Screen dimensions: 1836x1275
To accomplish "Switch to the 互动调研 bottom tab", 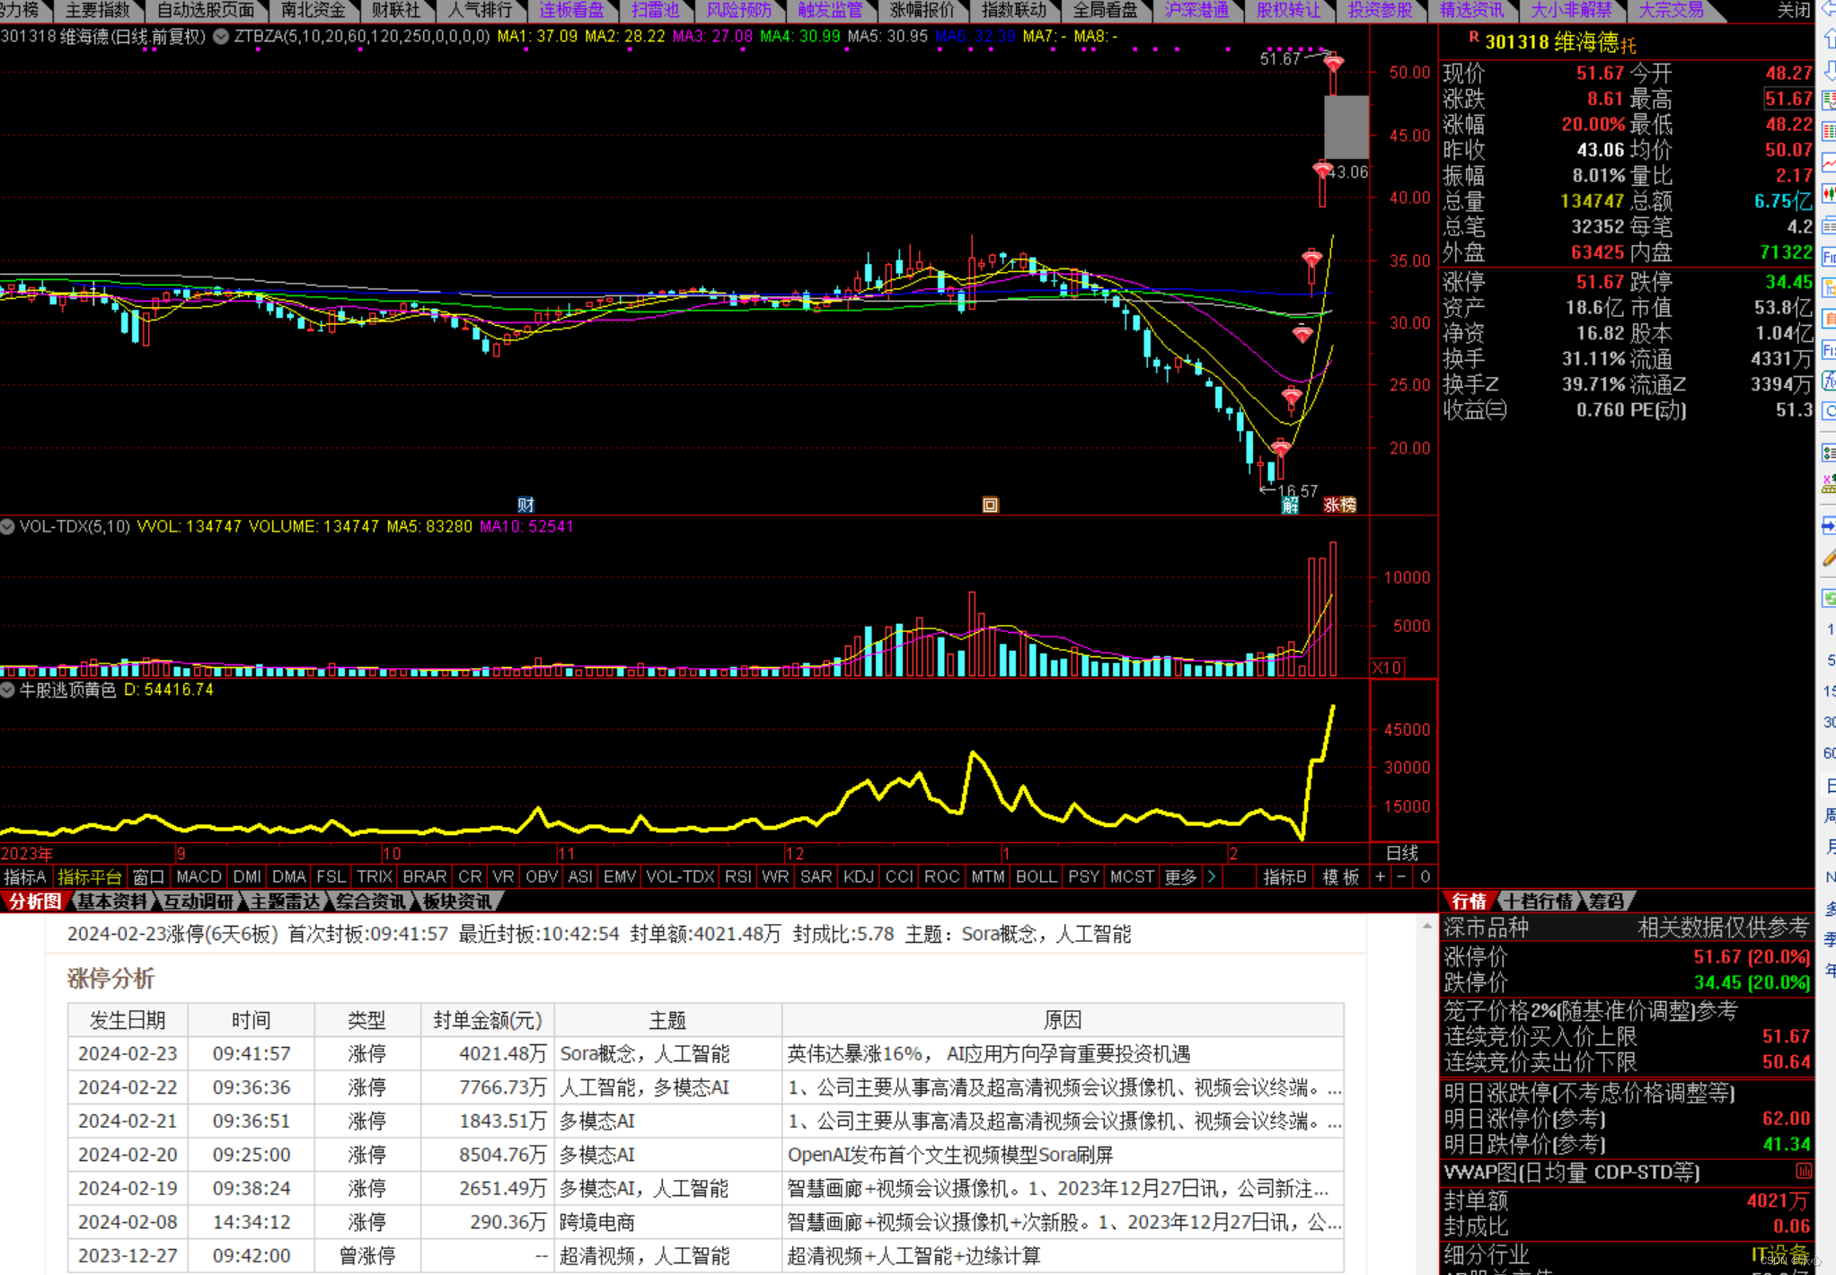I will pyautogui.click(x=198, y=901).
